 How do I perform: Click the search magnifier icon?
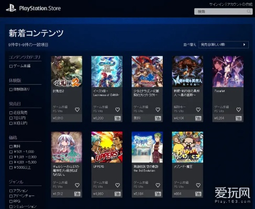[249, 11]
